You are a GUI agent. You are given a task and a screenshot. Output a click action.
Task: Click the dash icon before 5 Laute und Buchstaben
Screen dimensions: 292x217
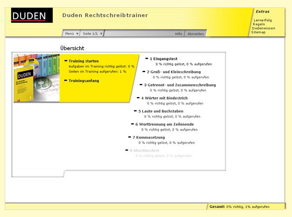pyautogui.click(x=135, y=111)
